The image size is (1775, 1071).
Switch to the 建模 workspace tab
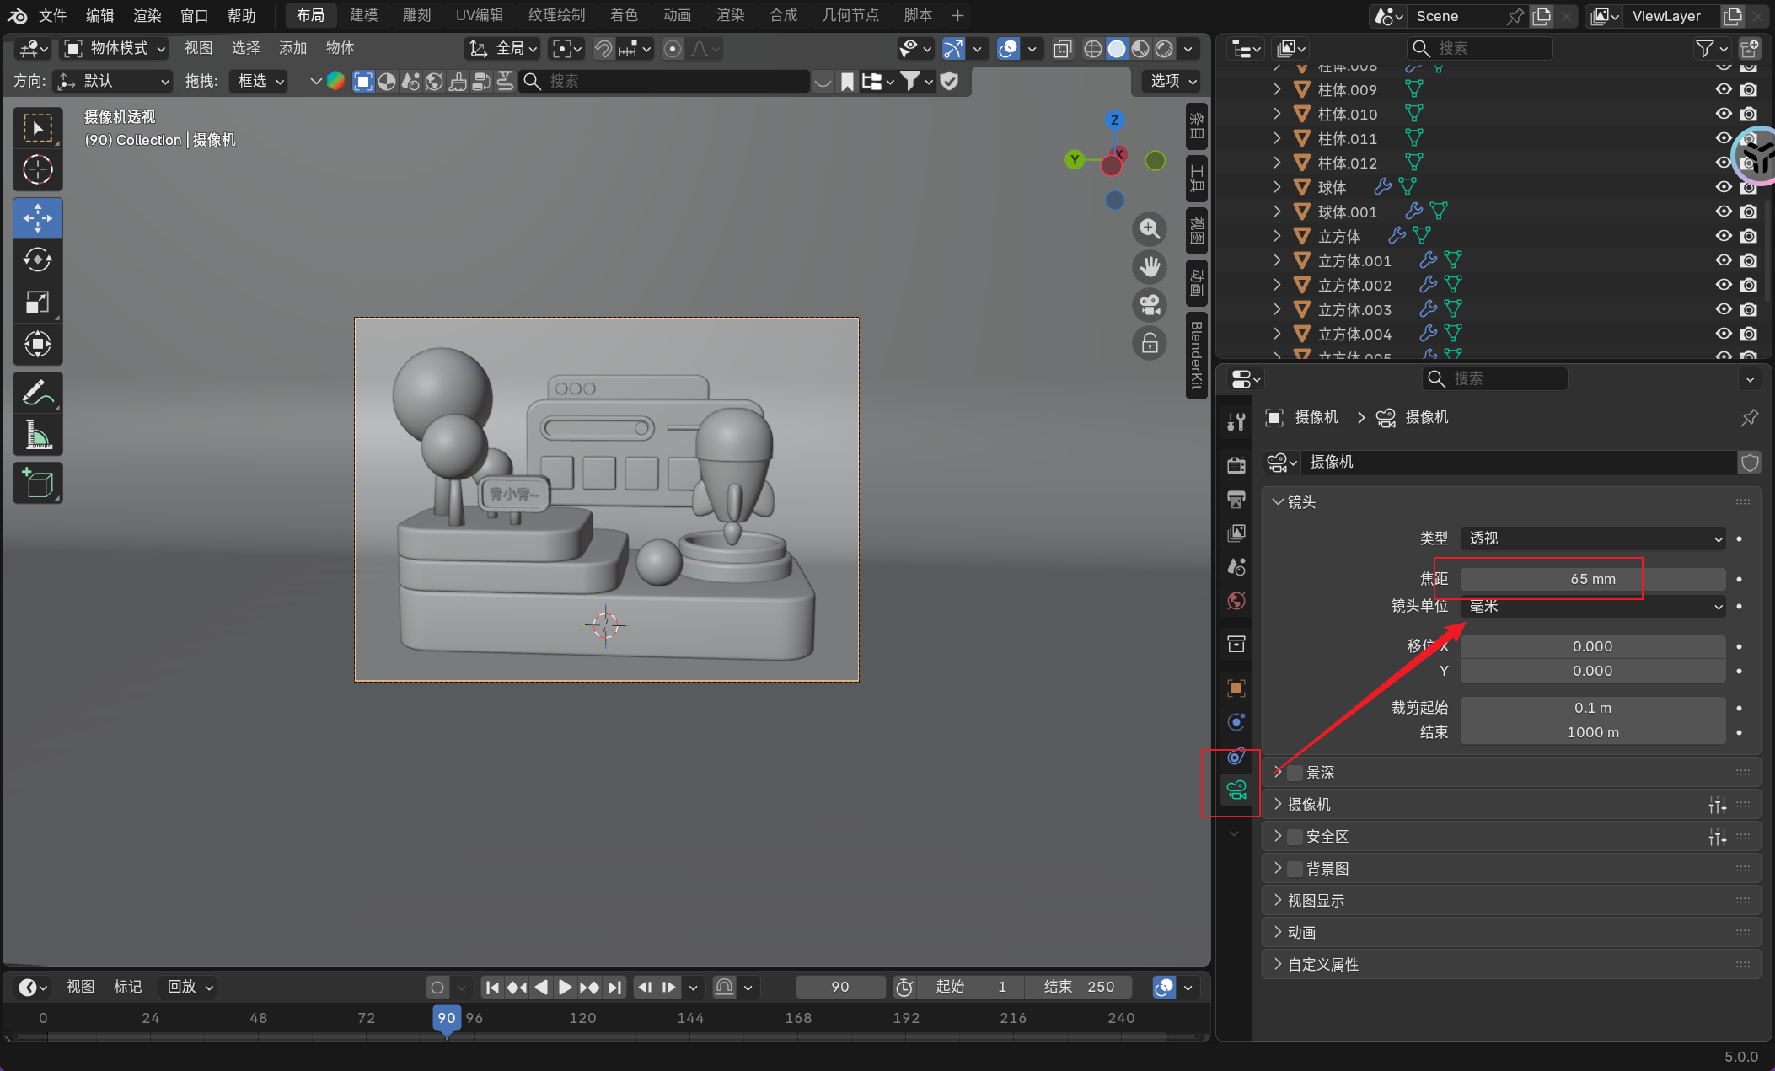[x=363, y=15]
